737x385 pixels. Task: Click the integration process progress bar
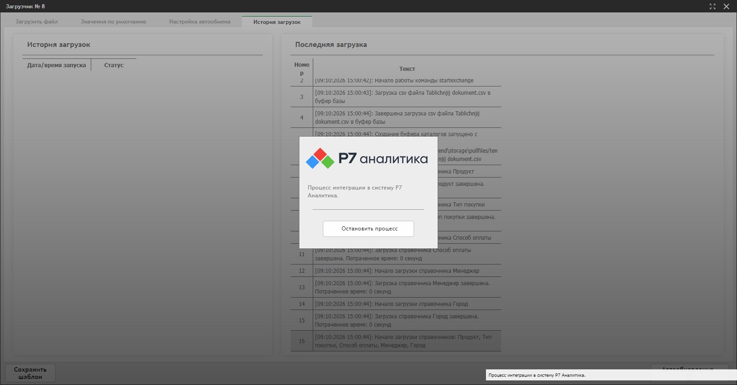coord(368,209)
